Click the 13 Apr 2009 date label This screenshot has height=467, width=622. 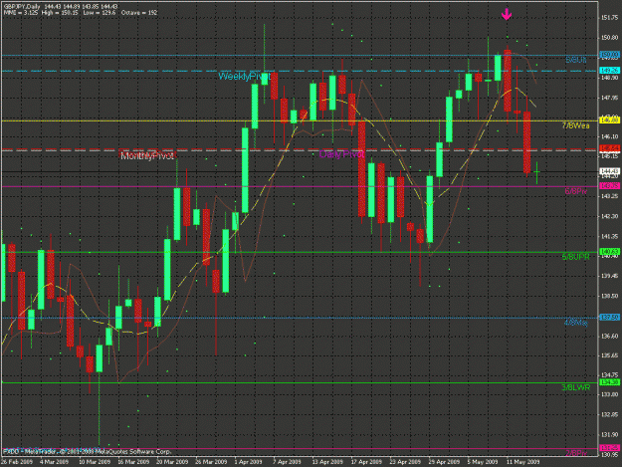[327, 462]
